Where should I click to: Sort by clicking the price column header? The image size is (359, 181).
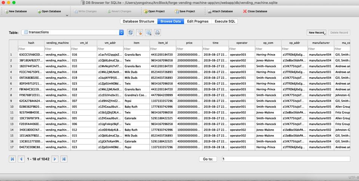coord(189,43)
